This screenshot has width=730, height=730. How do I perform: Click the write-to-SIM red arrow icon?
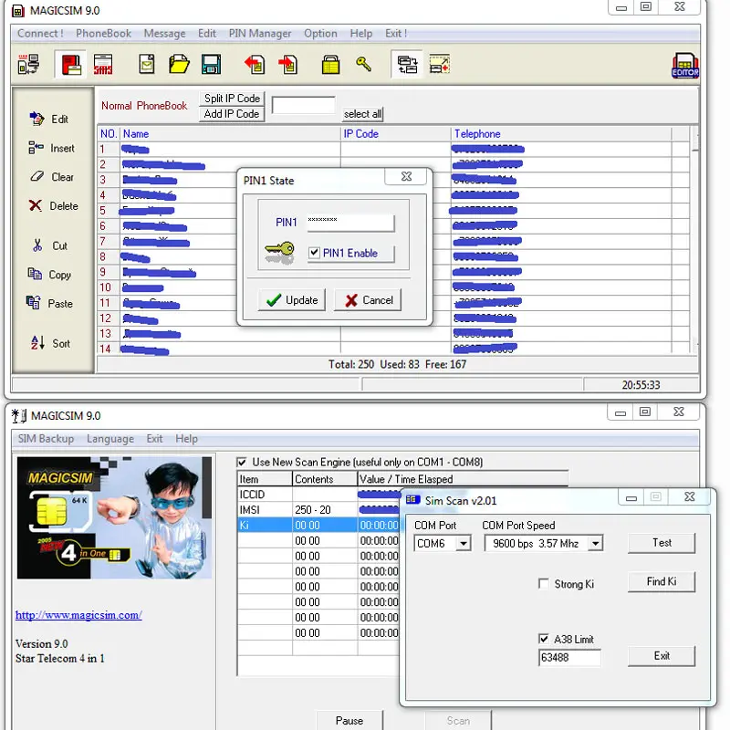[x=289, y=64]
